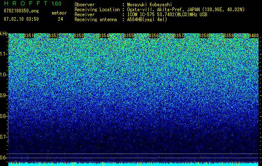Select the filename 0702100350.png
The image size is (262, 166).
(x=21, y=11)
